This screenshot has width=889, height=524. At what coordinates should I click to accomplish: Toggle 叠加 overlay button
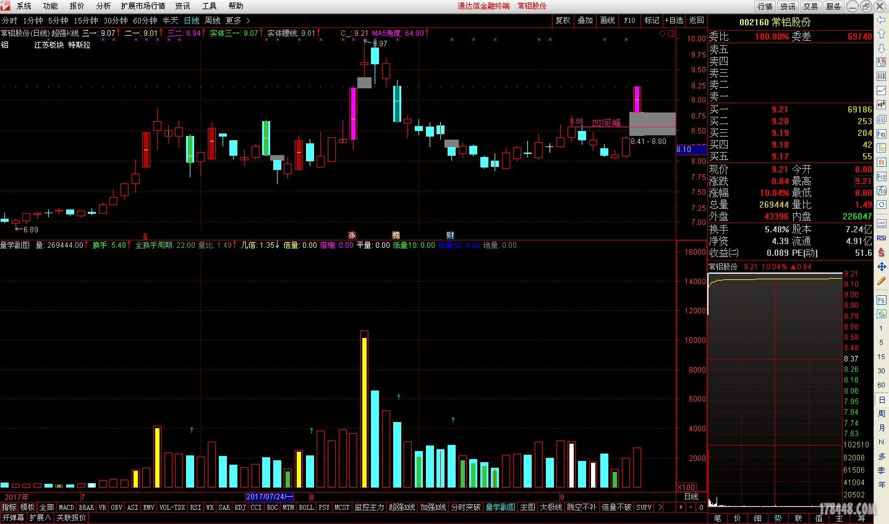point(585,20)
